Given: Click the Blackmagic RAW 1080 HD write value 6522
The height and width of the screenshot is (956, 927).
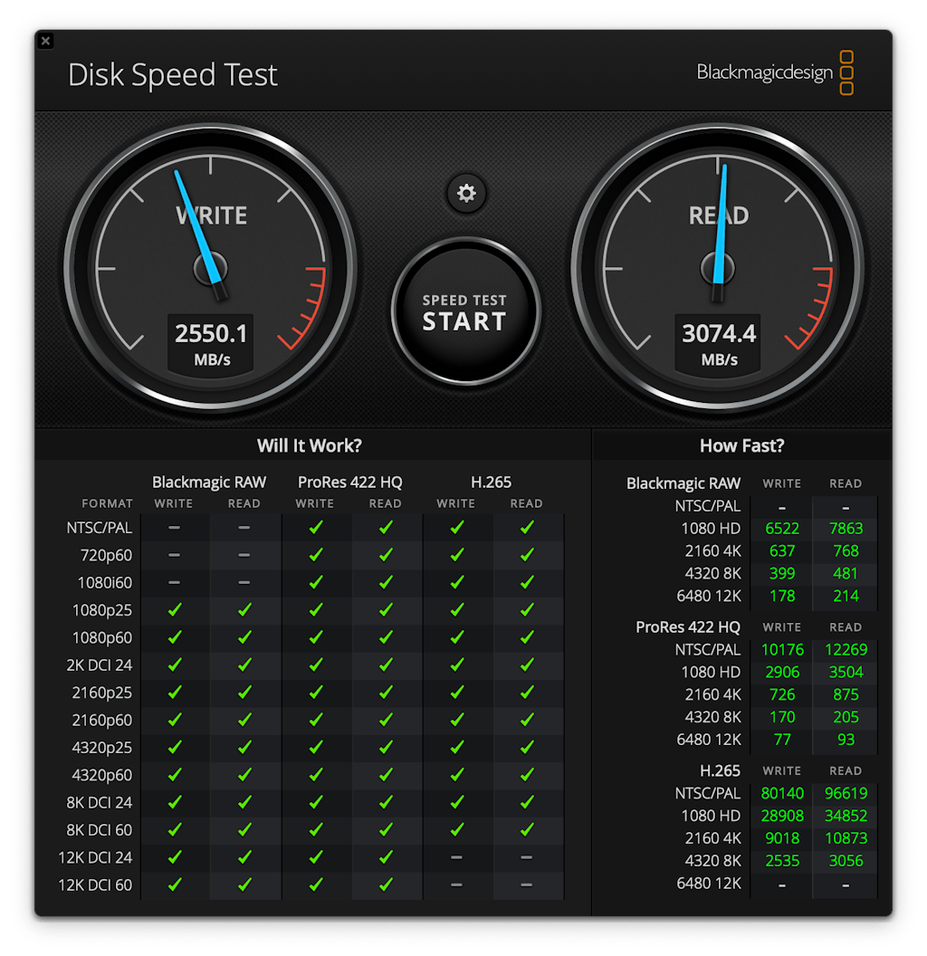Looking at the screenshot, I should 781,529.
